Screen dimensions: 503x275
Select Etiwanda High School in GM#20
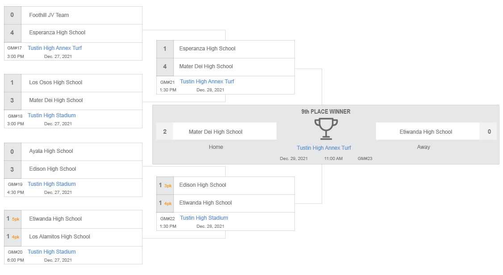pos(73,219)
